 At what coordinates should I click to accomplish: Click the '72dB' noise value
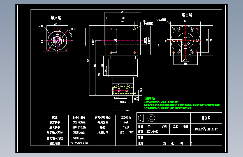click(x=126, y=127)
